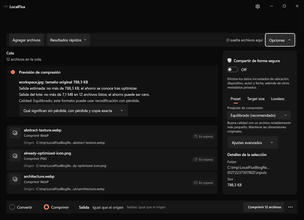Screen dimensions: 304x220
Task: Expand Ajustes avanzados section
Action: point(253,143)
